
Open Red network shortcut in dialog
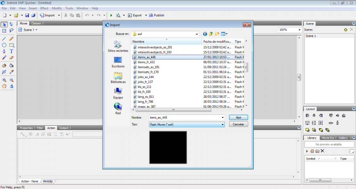tap(118, 109)
